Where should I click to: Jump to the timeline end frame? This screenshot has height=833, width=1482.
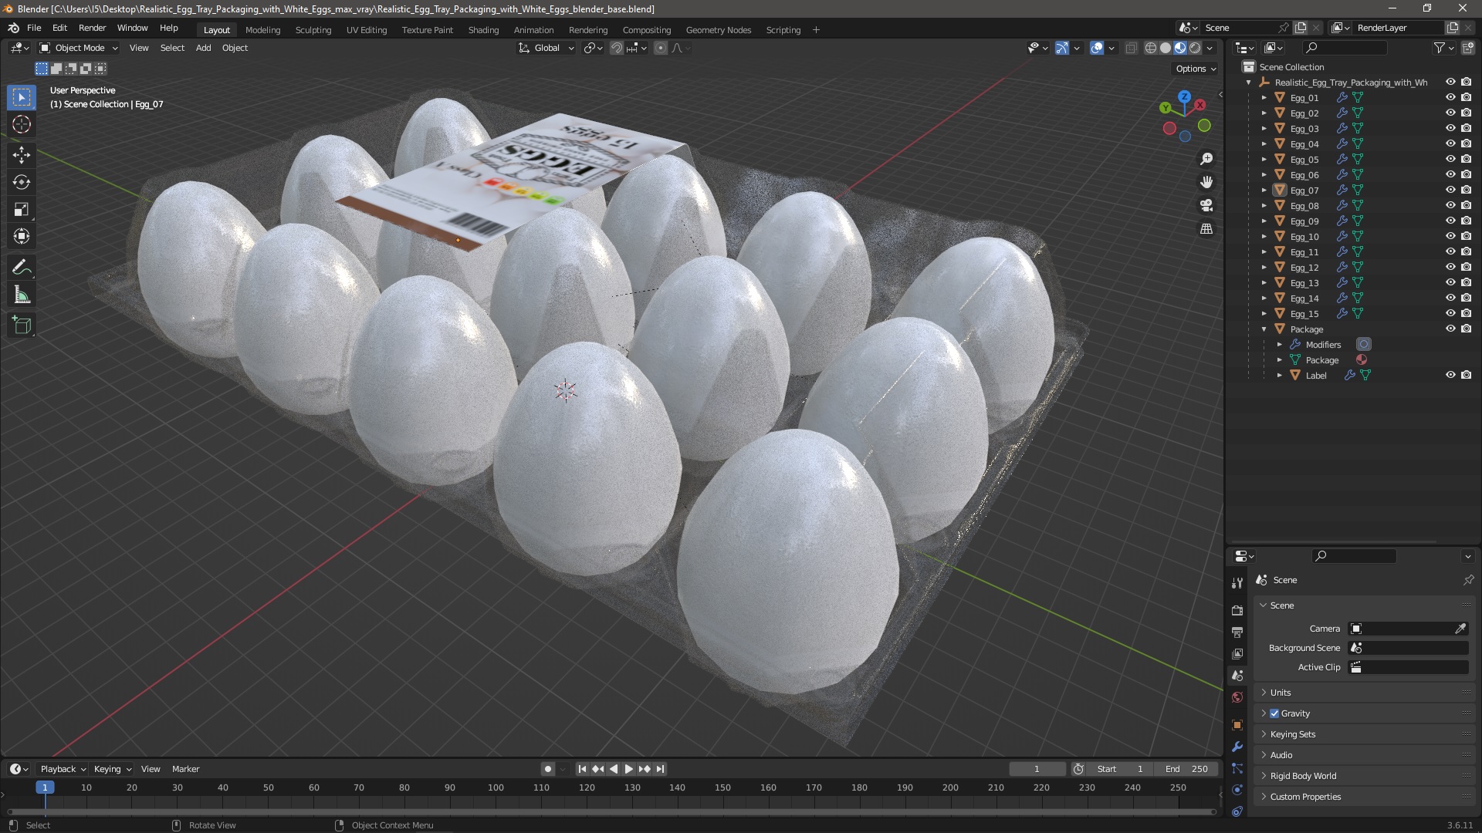(x=660, y=769)
